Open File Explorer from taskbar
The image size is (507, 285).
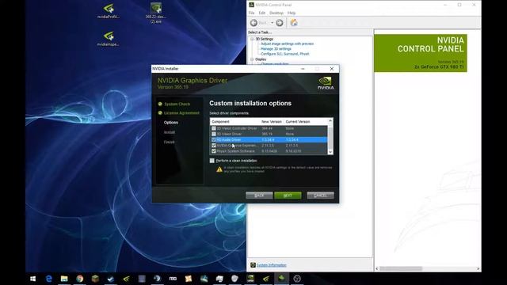(x=64, y=279)
